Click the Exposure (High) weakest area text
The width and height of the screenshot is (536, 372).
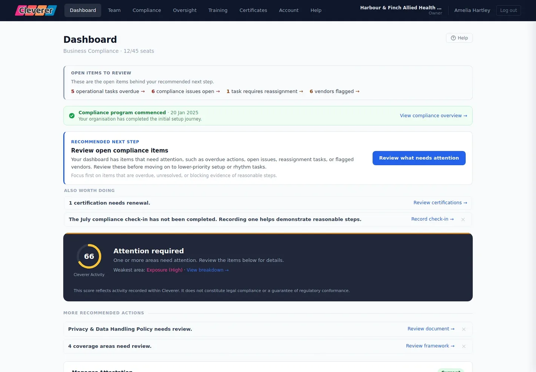point(165,270)
